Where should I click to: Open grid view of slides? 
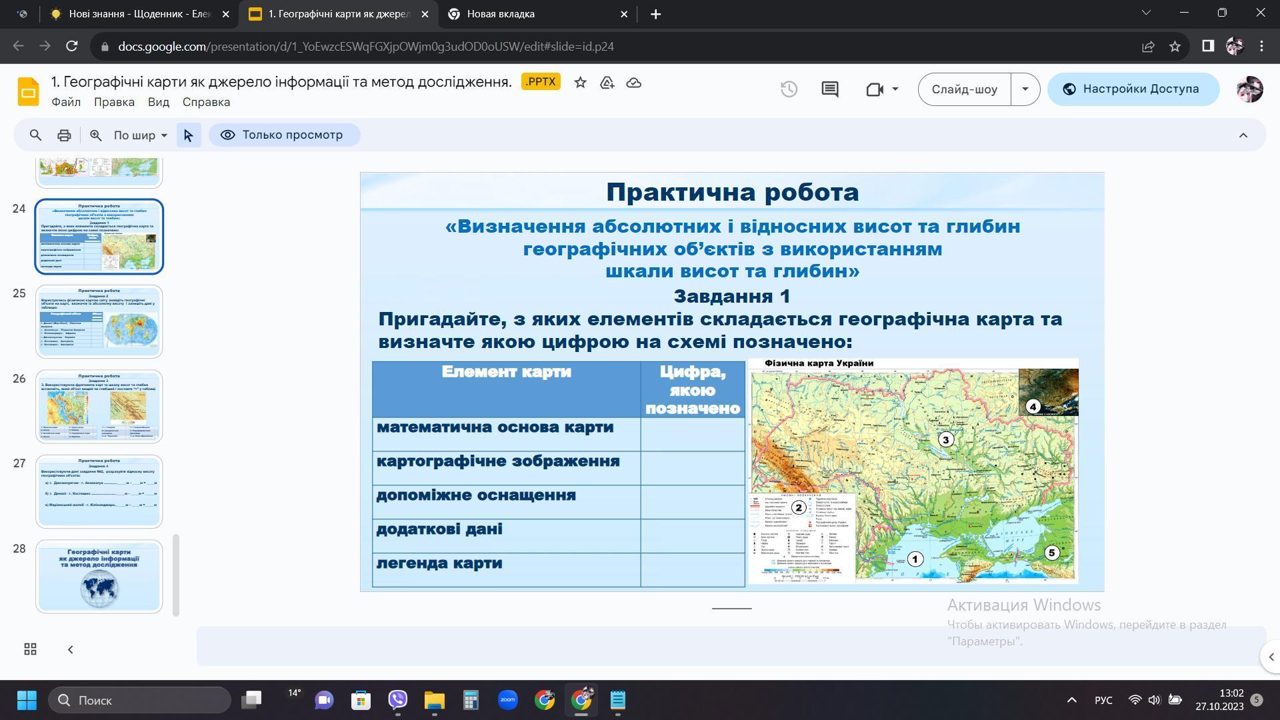tap(30, 649)
